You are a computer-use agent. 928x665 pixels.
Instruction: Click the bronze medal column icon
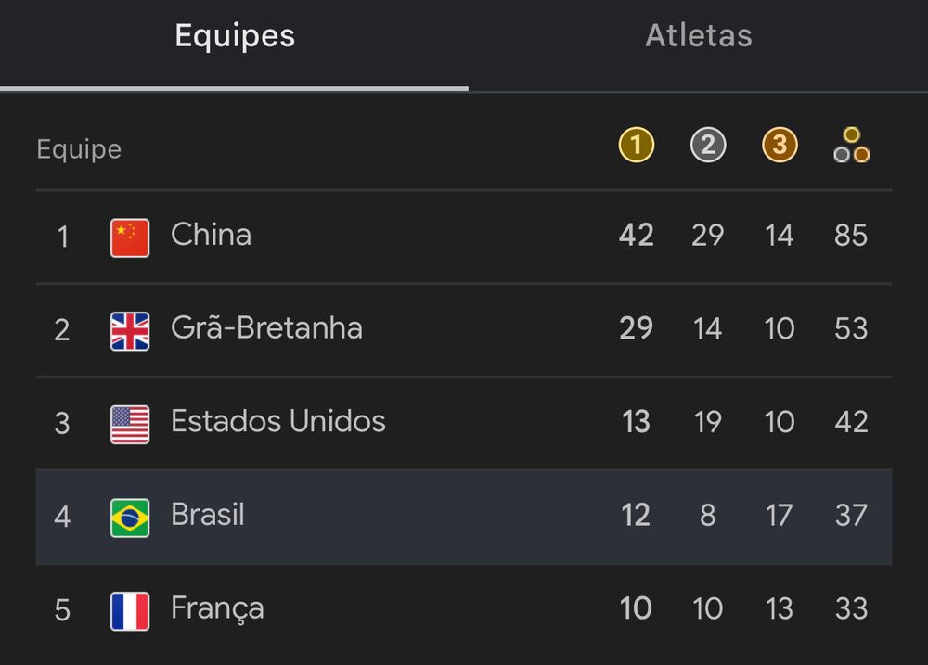click(x=780, y=145)
